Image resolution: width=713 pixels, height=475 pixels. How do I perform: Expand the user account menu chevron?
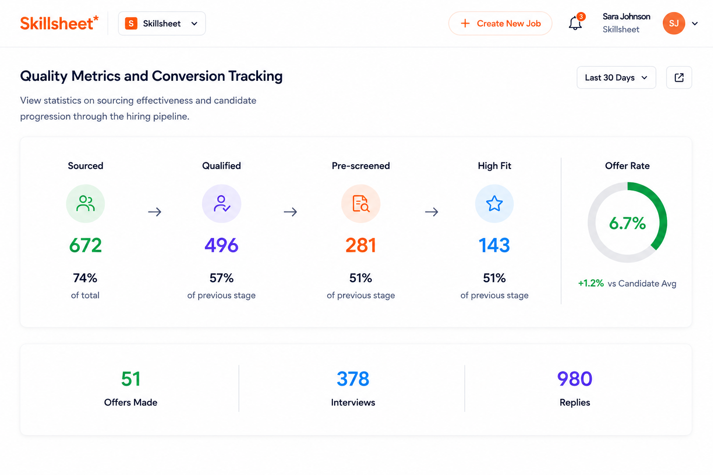point(695,24)
